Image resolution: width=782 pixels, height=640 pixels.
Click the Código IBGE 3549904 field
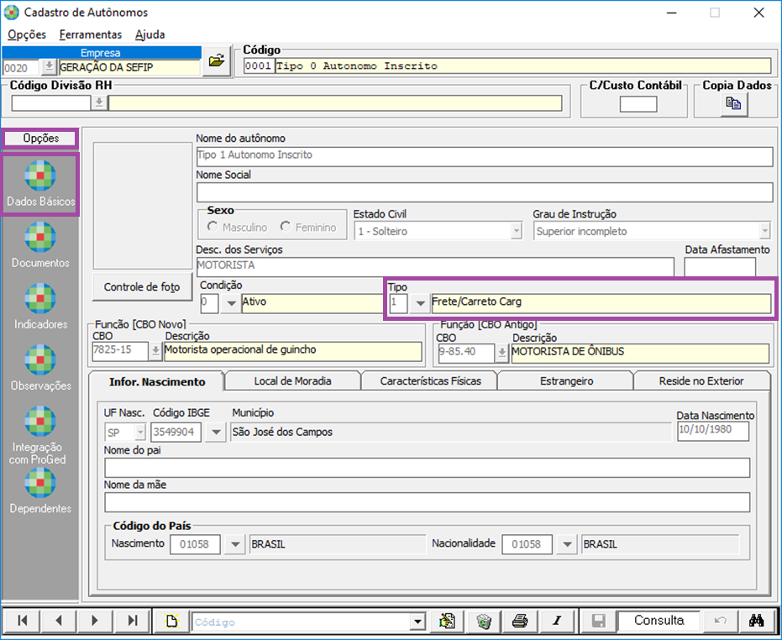click(x=176, y=432)
